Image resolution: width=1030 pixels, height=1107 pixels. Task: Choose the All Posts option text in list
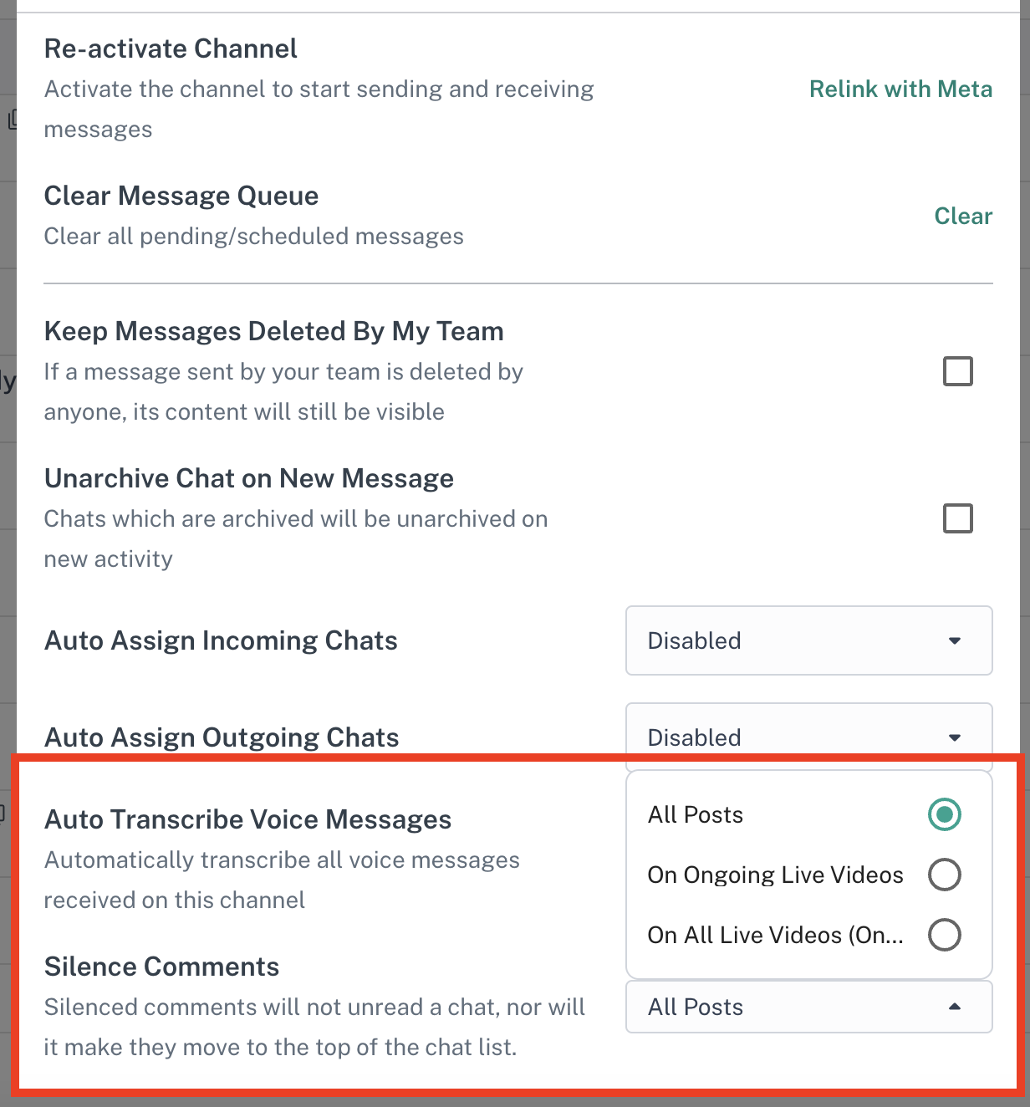pyautogui.click(x=696, y=815)
